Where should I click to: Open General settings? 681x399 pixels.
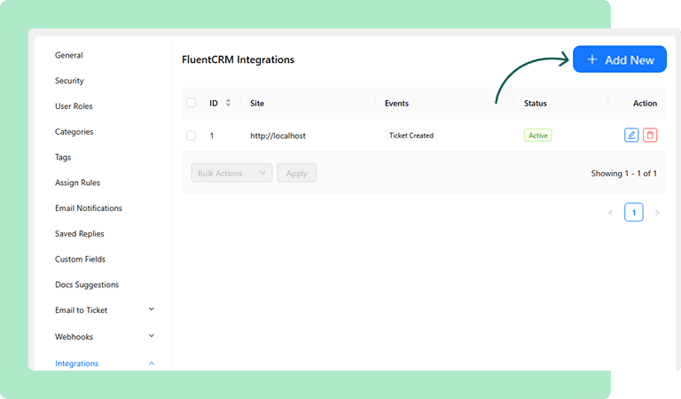tap(68, 55)
